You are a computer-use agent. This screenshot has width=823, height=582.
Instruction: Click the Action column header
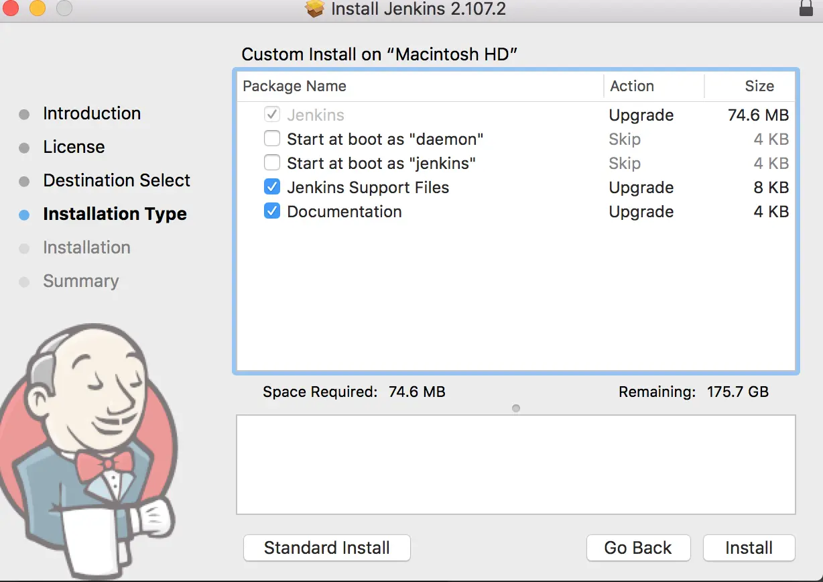(x=654, y=86)
